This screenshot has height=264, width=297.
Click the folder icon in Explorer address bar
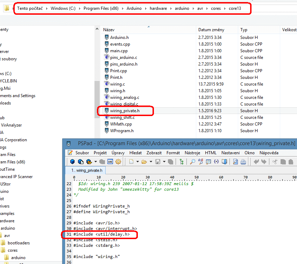coord(7,8)
